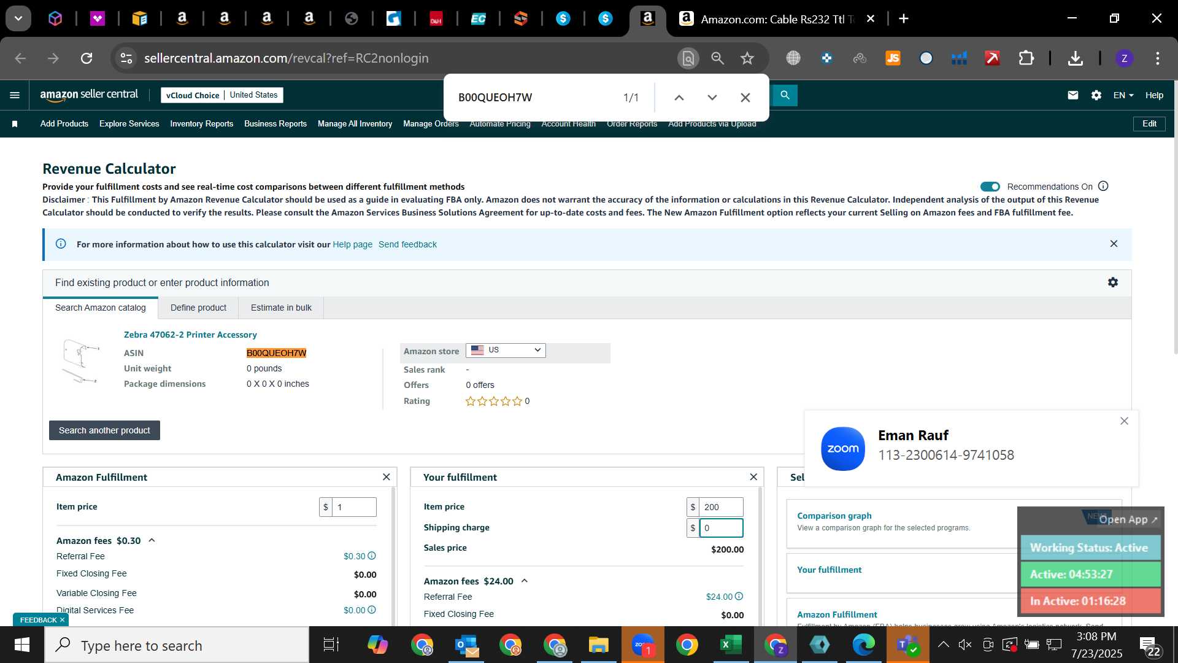The image size is (1178, 663).
Task: Click the Shipping charge input field
Action: coord(721,528)
